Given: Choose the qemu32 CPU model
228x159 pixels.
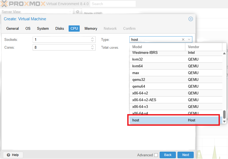Looking at the screenshot, I should click(x=176, y=80).
